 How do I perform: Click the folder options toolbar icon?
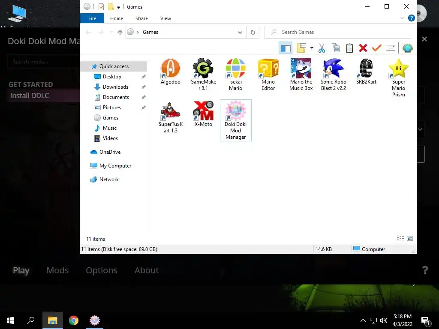click(301, 48)
